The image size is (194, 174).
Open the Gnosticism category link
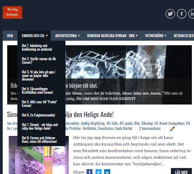(x=106, y=128)
